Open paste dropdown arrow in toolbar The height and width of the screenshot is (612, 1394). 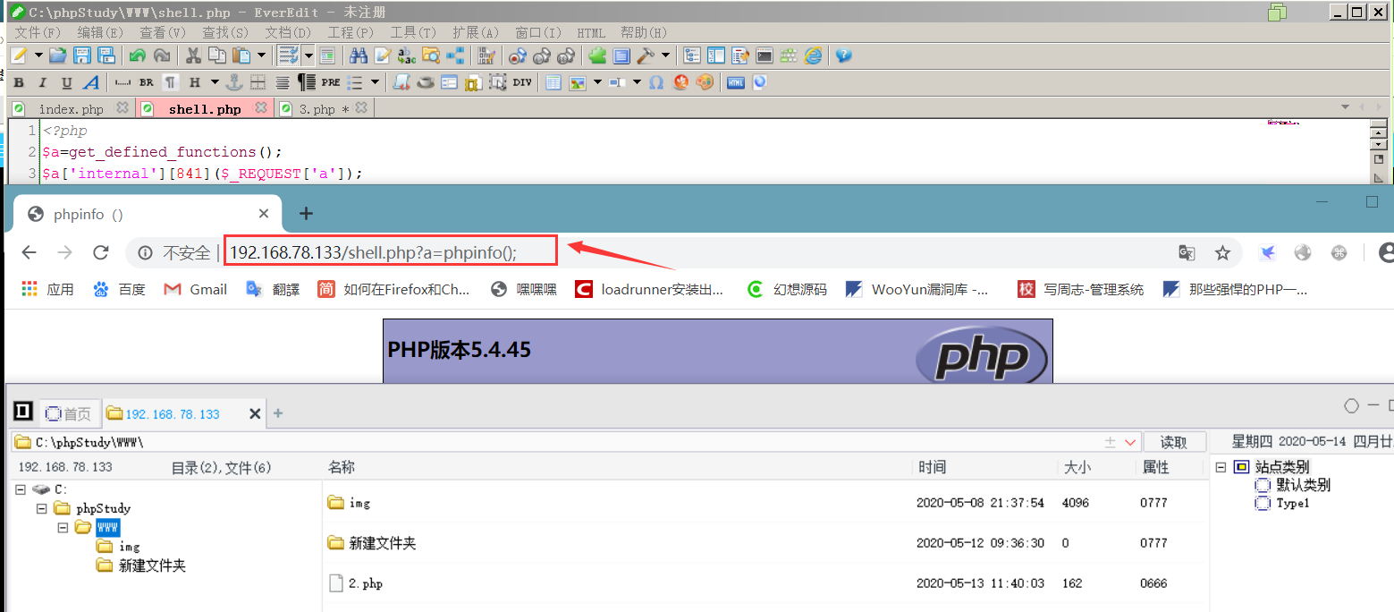pos(262,55)
